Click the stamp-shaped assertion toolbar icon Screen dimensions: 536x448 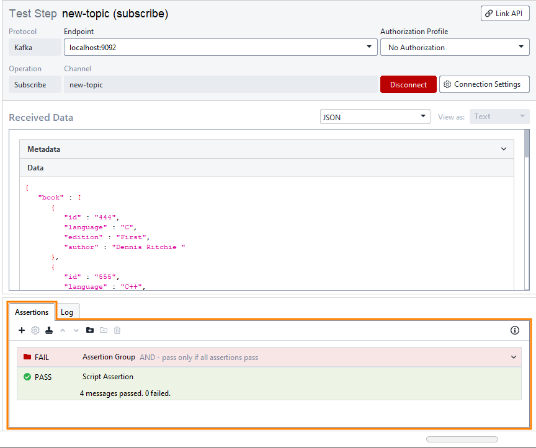point(49,330)
